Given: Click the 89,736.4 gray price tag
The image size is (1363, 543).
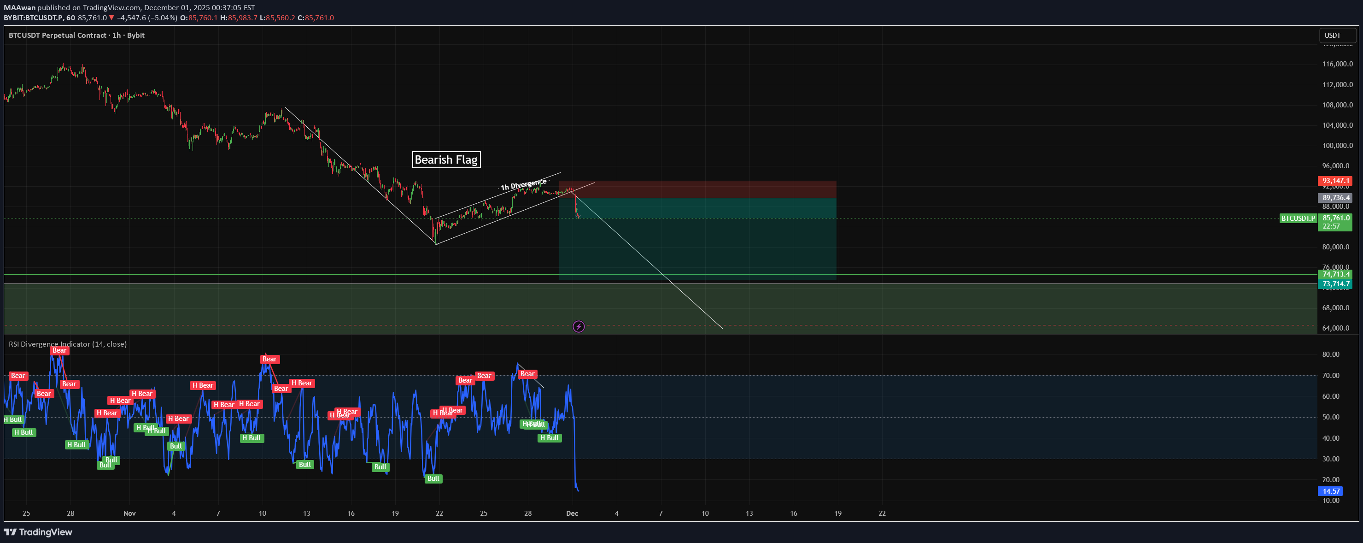Looking at the screenshot, I should 1335,198.
